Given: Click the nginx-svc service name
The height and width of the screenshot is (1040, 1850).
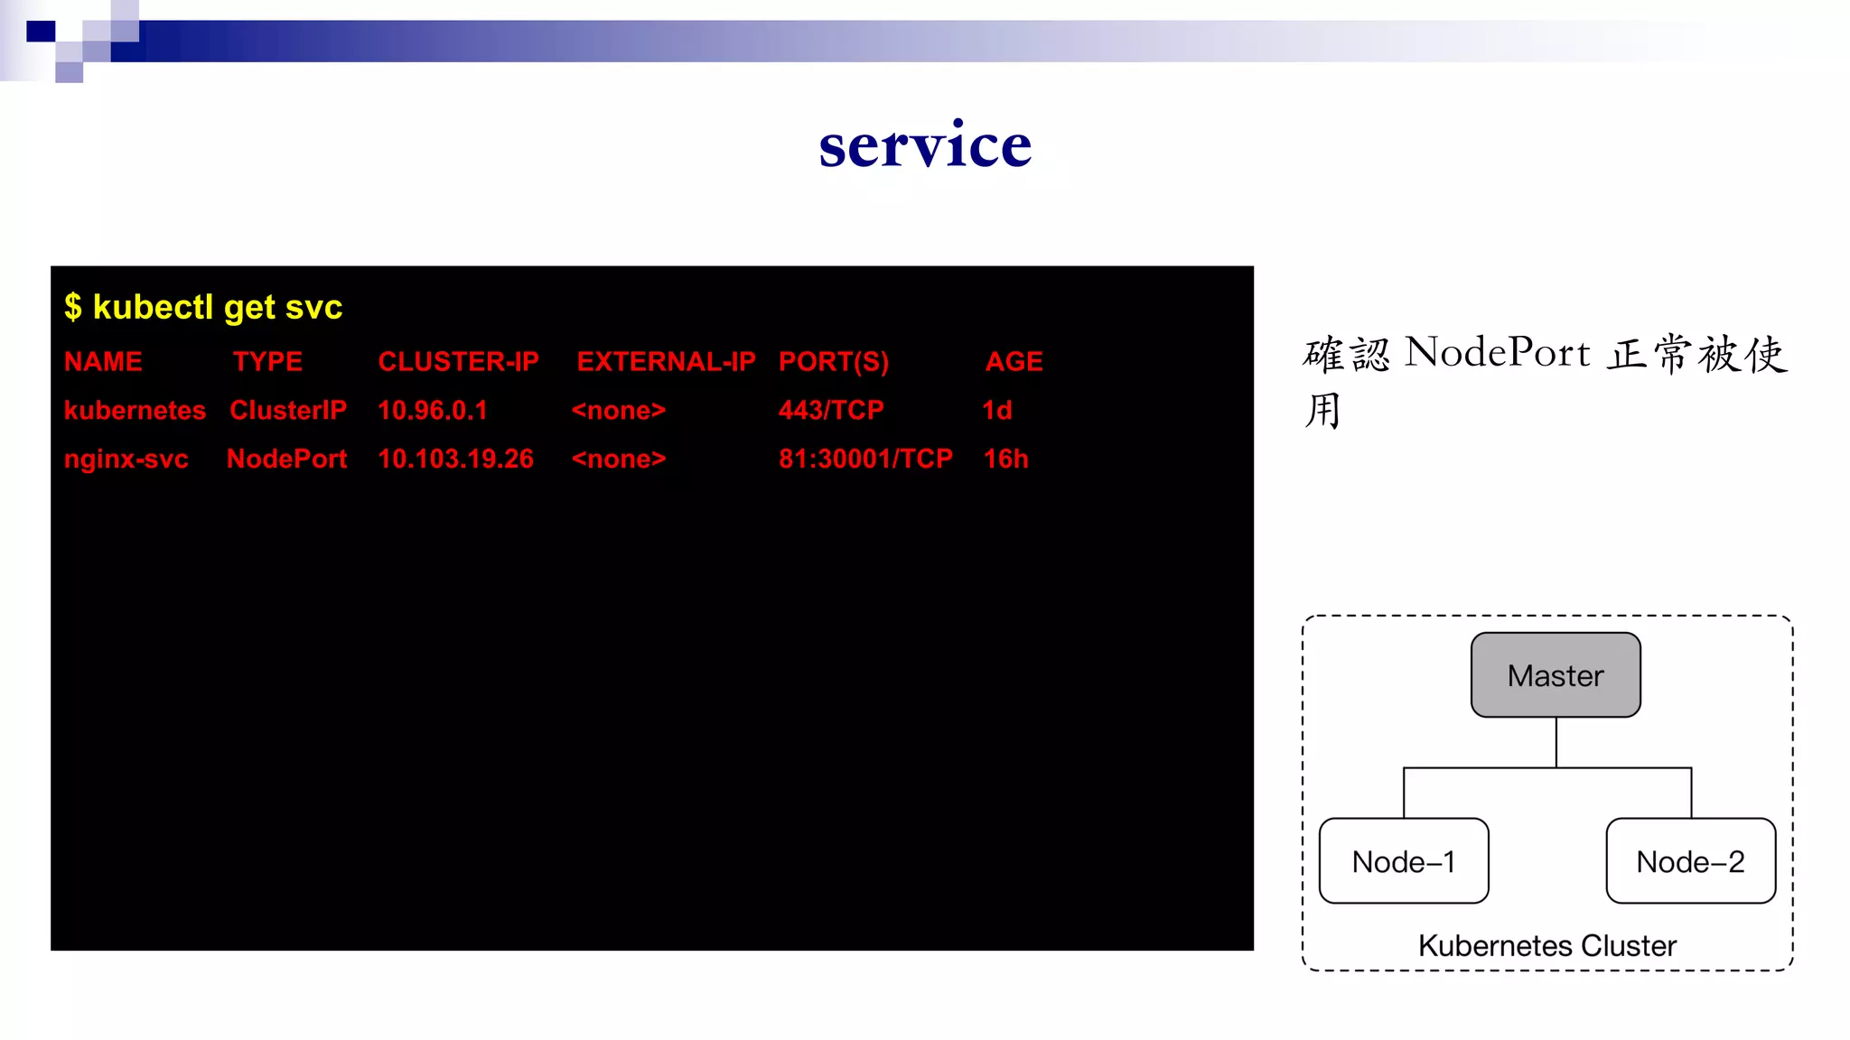Looking at the screenshot, I should point(126,459).
